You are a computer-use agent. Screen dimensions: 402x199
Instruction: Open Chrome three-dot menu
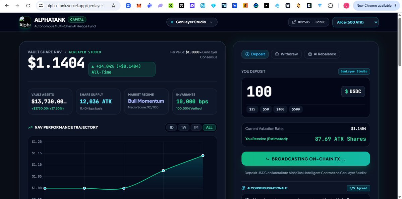[395, 5]
